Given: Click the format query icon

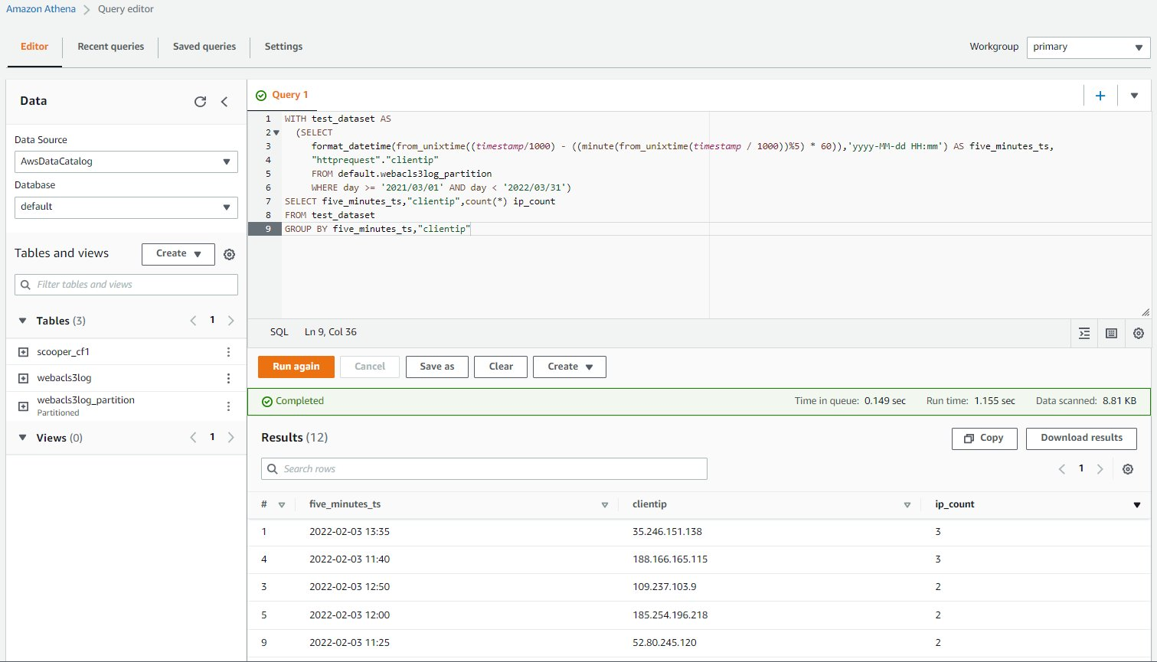Looking at the screenshot, I should [x=1084, y=333].
